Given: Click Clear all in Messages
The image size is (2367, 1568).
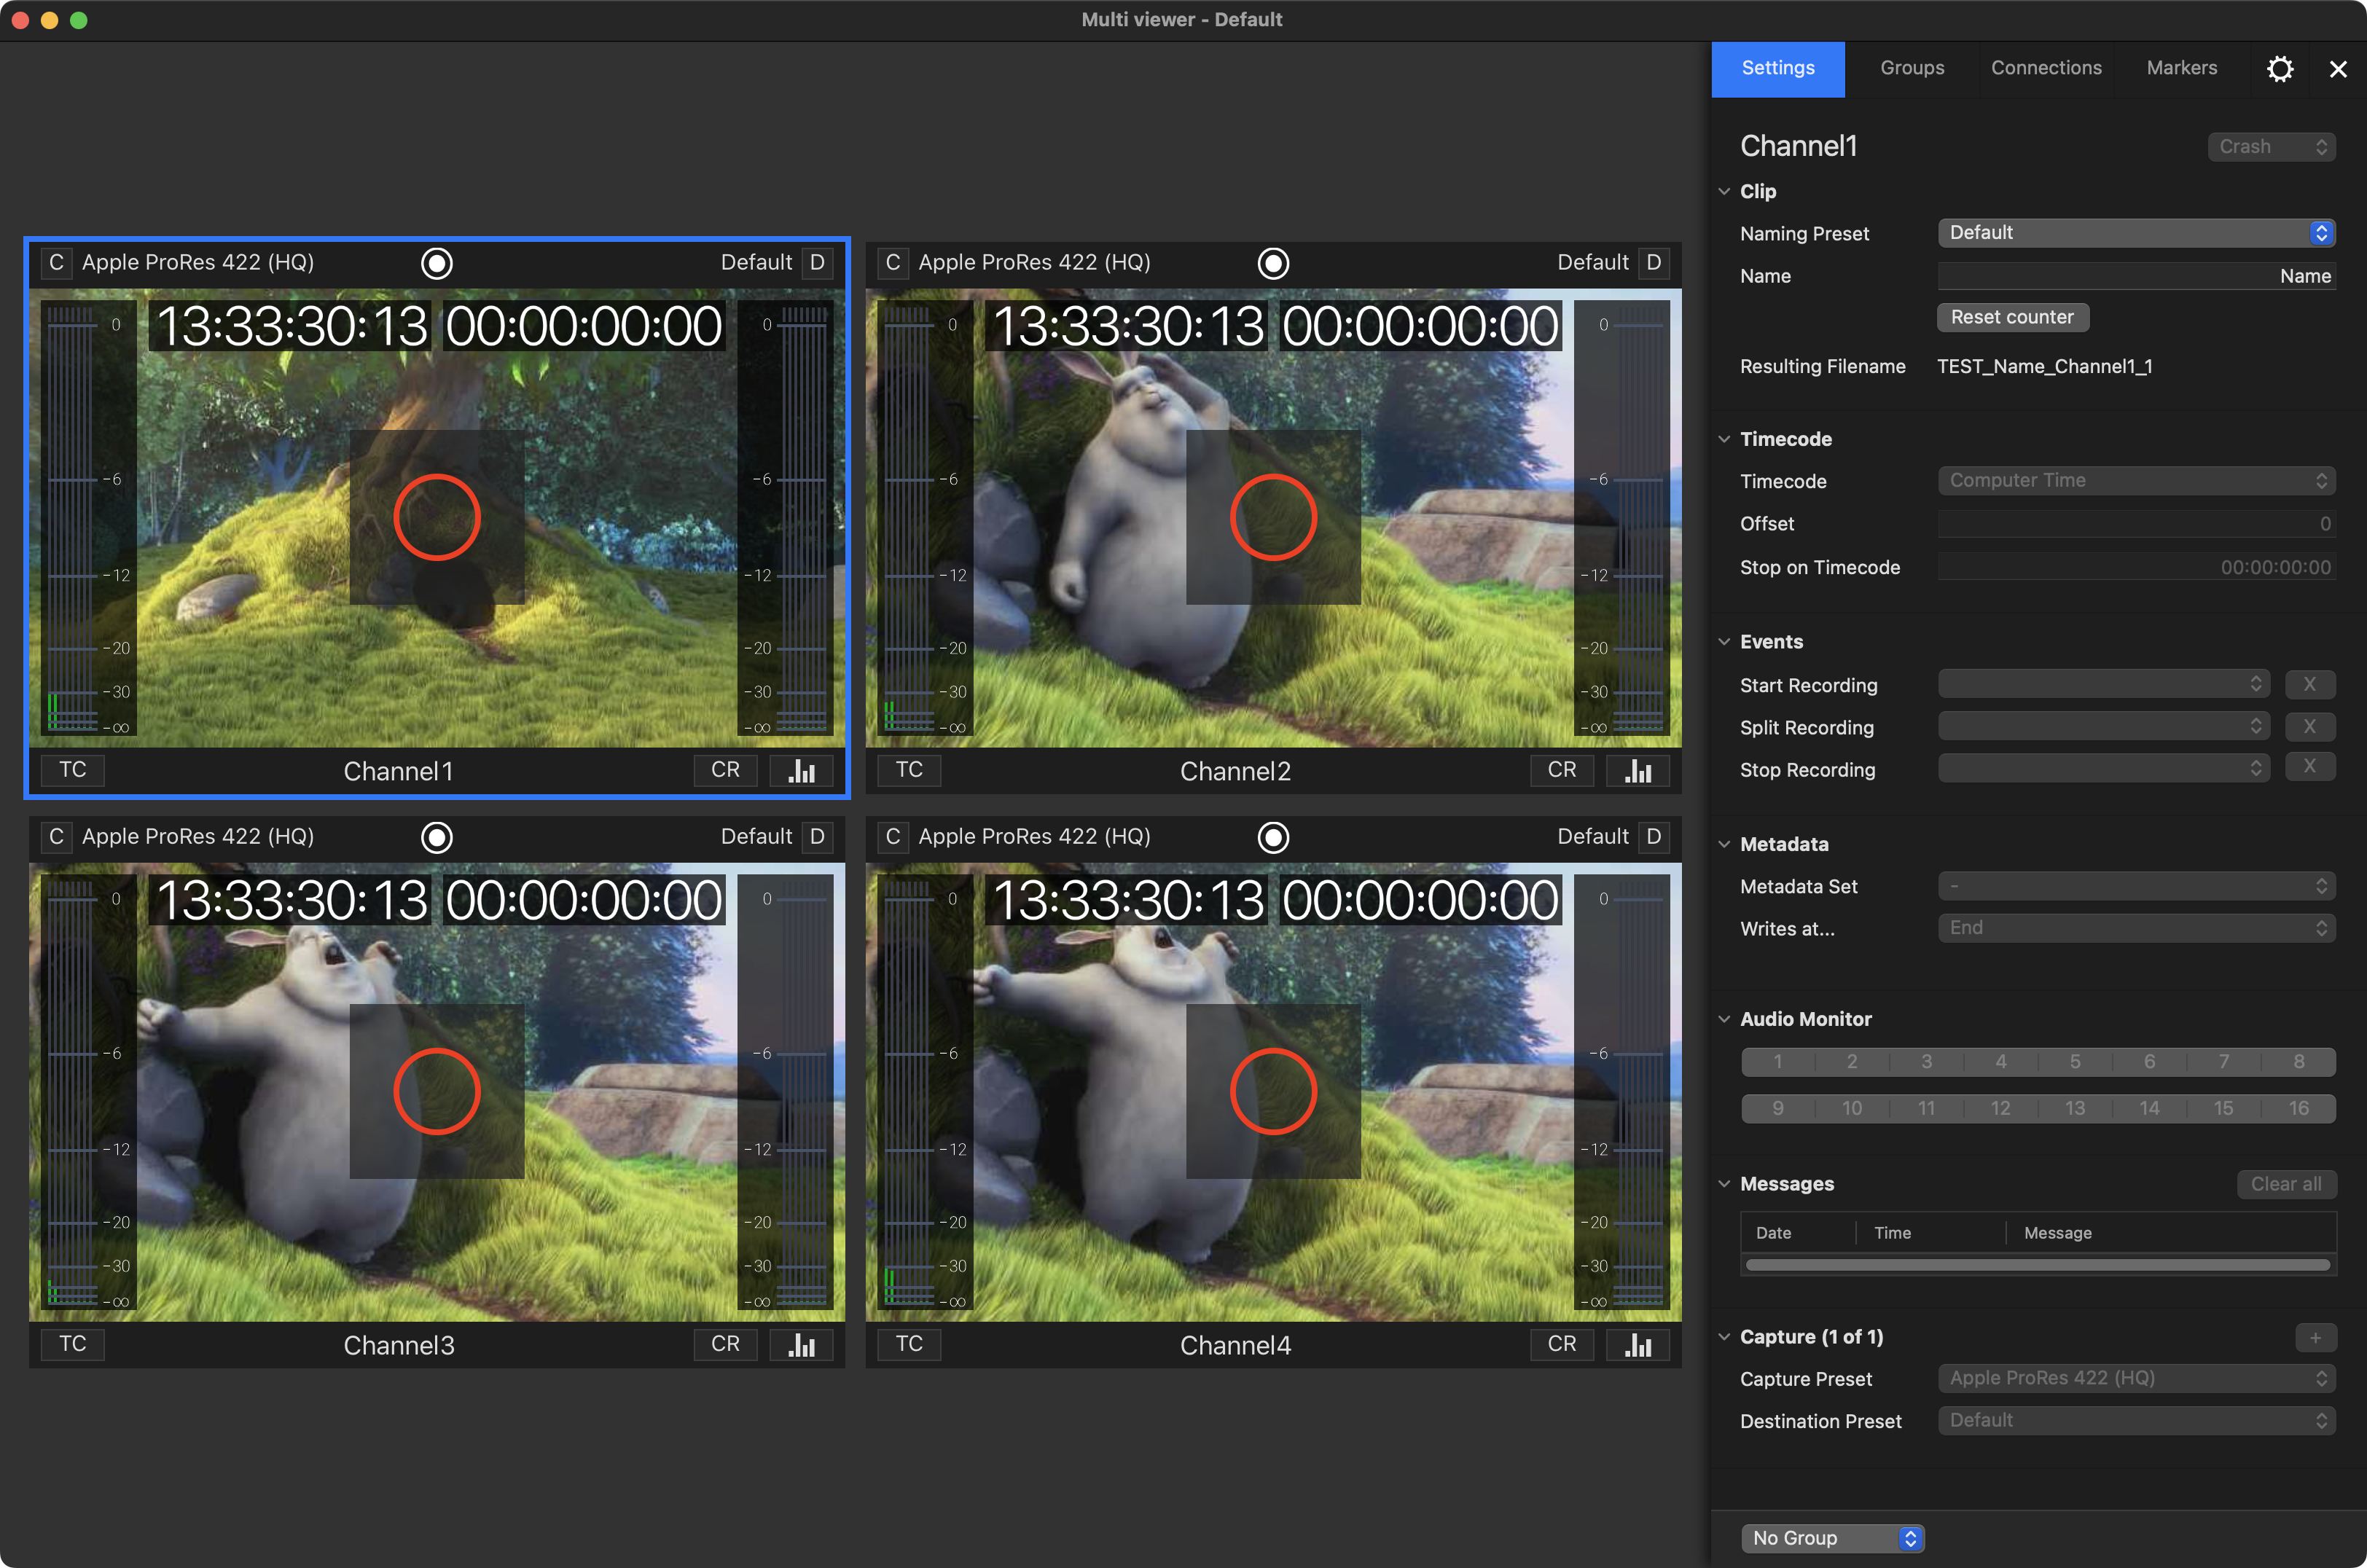Looking at the screenshot, I should point(2286,1184).
